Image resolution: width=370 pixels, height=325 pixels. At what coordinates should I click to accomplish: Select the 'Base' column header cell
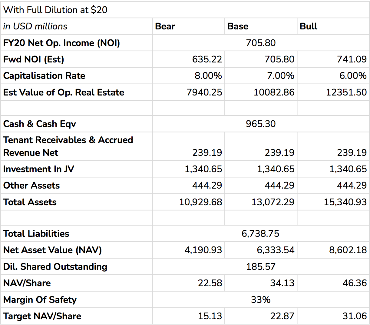pyautogui.click(x=261, y=26)
